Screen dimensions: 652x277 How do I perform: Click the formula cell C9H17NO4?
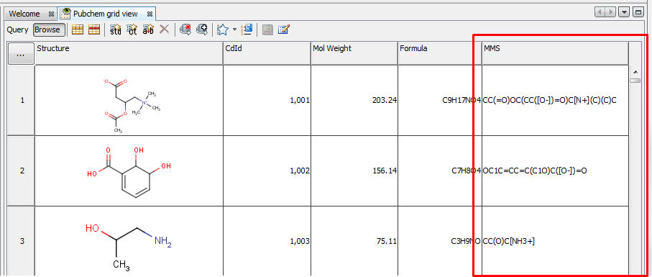[440, 100]
